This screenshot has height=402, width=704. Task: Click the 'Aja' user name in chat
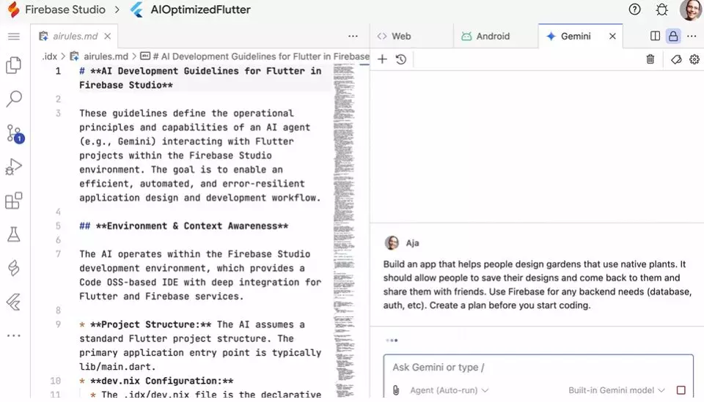pyautogui.click(x=413, y=243)
